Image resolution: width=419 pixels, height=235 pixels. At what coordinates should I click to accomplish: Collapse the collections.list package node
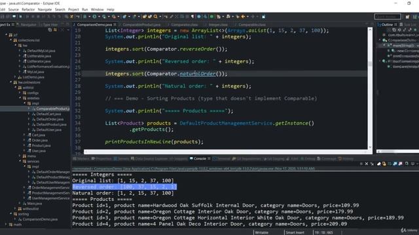[x=11, y=40]
